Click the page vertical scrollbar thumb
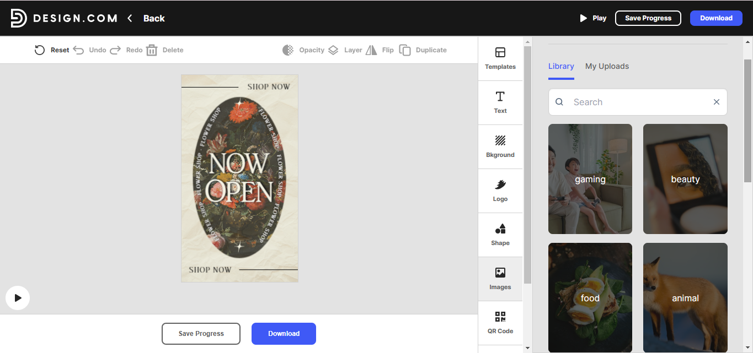The height and width of the screenshot is (353, 753). pyautogui.click(x=748, y=121)
